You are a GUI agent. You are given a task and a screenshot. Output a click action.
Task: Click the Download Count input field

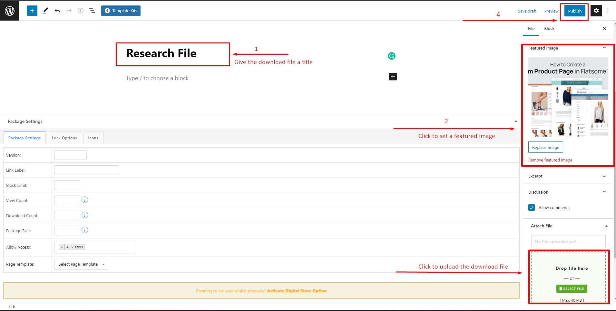pyautogui.click(x=67, y=215)
